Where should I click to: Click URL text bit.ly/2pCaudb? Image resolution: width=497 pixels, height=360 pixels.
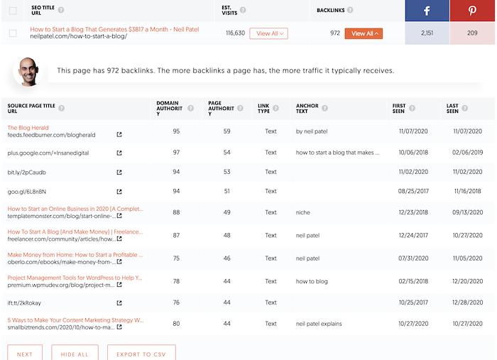[x=27, y=173]
